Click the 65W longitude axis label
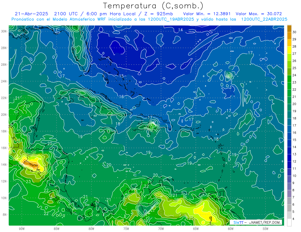 coord(196,229)
